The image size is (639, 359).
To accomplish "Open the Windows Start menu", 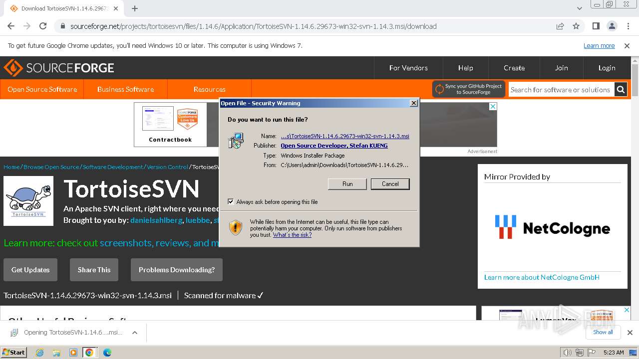I will [x=13, y=352].
